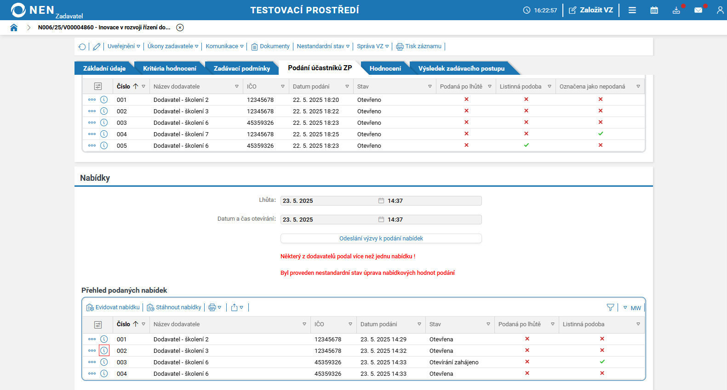The width and height of the screenshot is (727, 390).
Task: Show info for offer 002 Dodavatel - školení 3
Action: (104, 351)
